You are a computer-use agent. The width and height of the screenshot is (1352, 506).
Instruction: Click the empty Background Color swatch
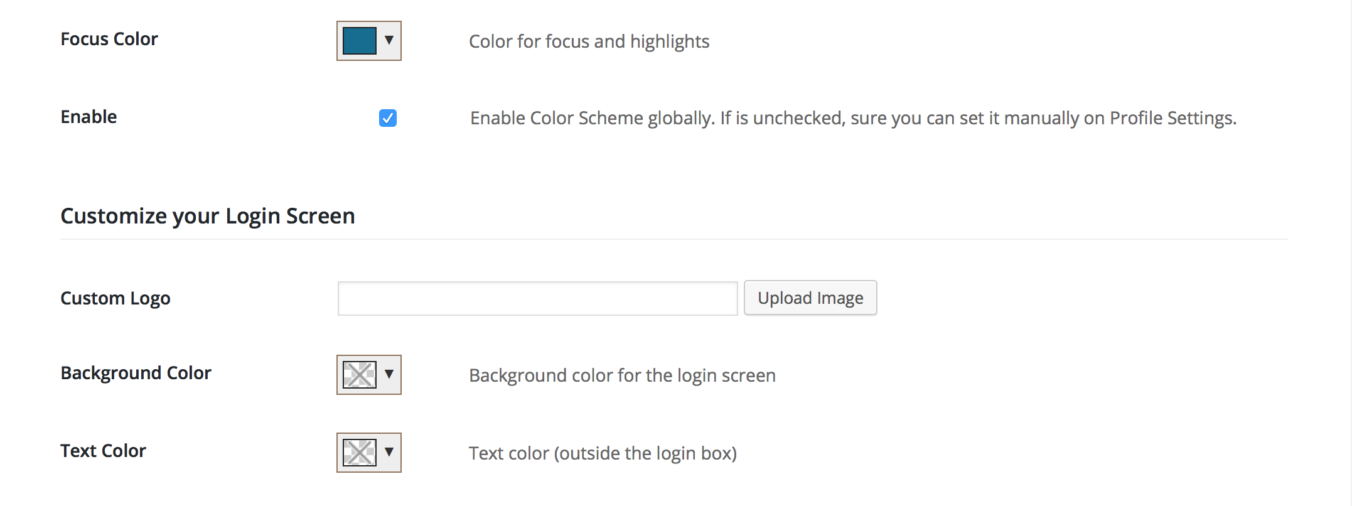pos(359,375)
